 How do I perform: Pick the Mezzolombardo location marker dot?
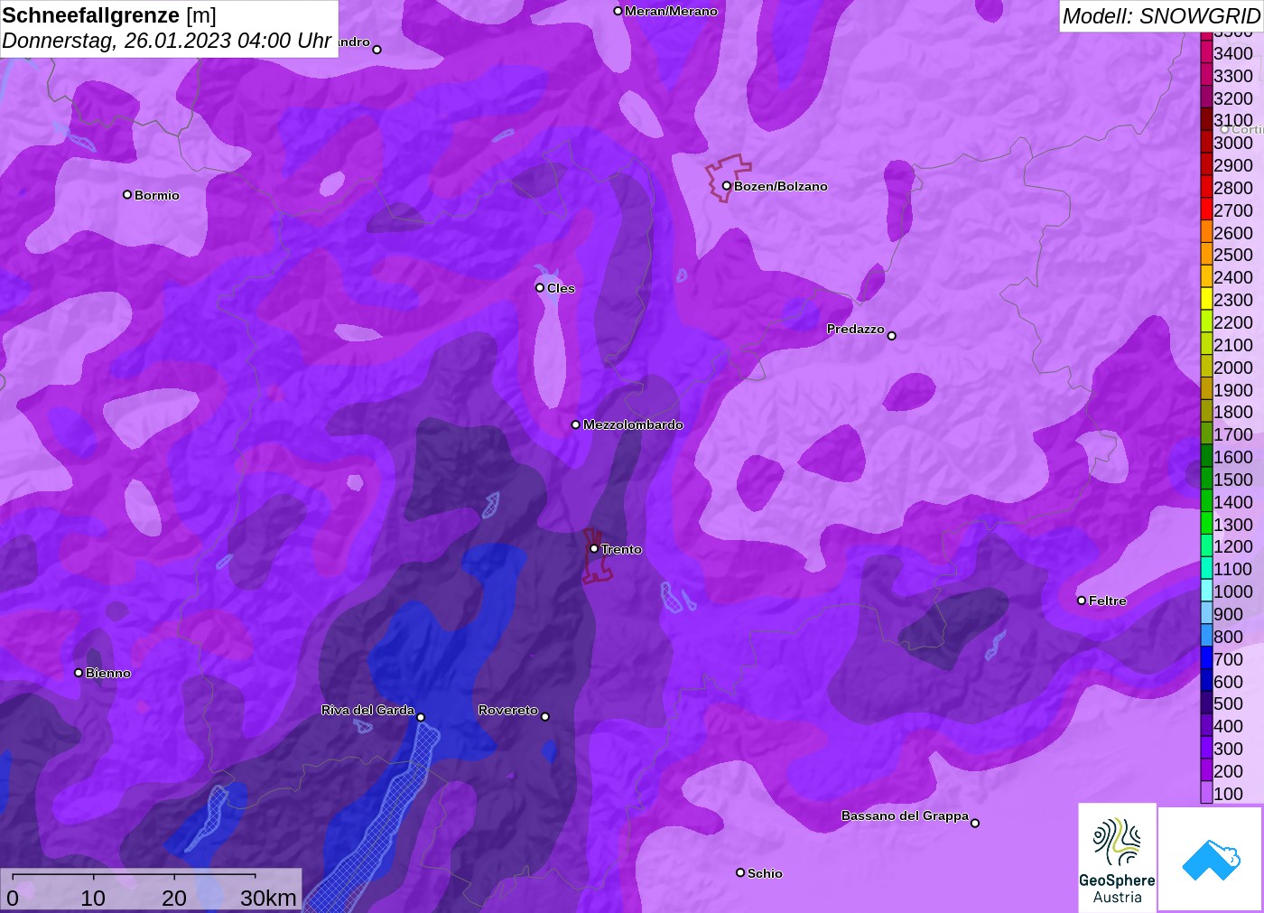[576, 424]
